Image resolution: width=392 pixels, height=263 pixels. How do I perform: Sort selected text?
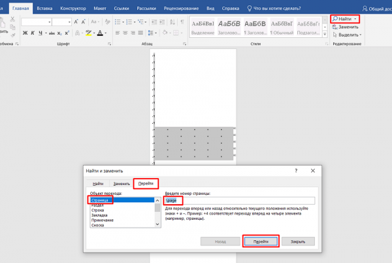coord(172,22)
